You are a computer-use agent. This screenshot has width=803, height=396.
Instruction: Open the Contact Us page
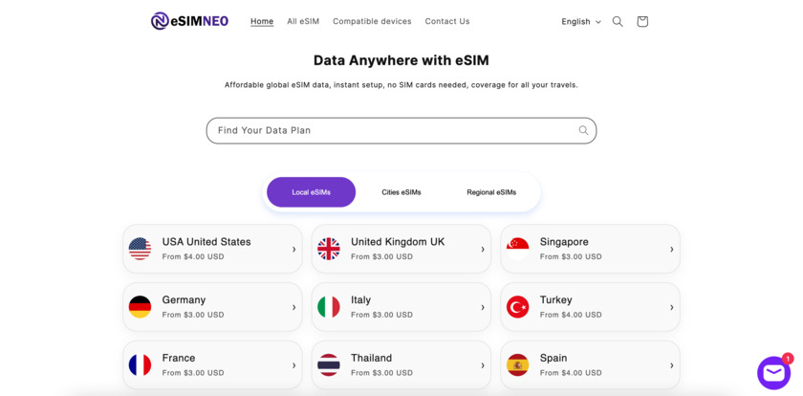[x=447, y=21]
